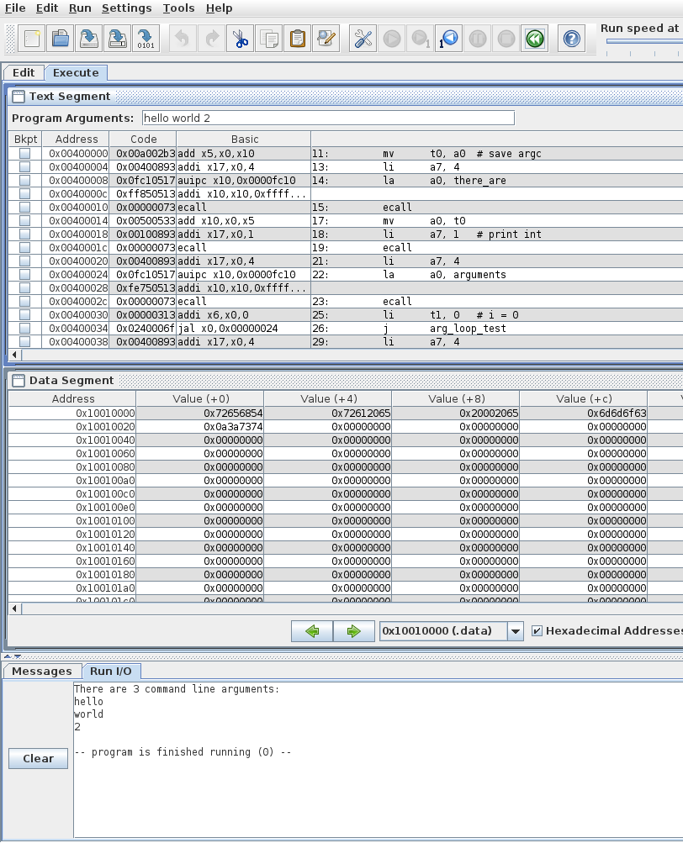Click the Program Arguments input field
Image resolution: width=683 pixels, height=843 pixels.
pyautogui.click(x=328, y=119)
